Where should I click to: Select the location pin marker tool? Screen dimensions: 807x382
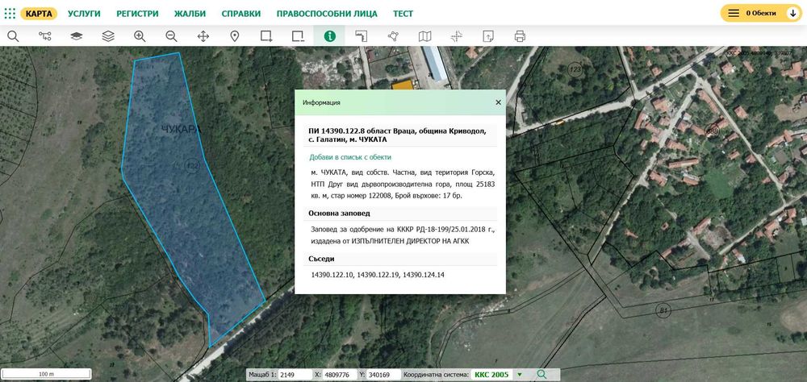pos(235,36)
